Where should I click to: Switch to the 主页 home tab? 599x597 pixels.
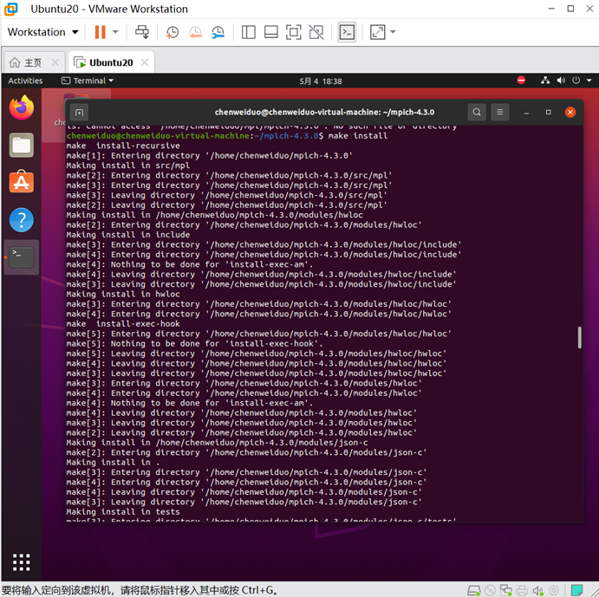click(x=32, y=62)
